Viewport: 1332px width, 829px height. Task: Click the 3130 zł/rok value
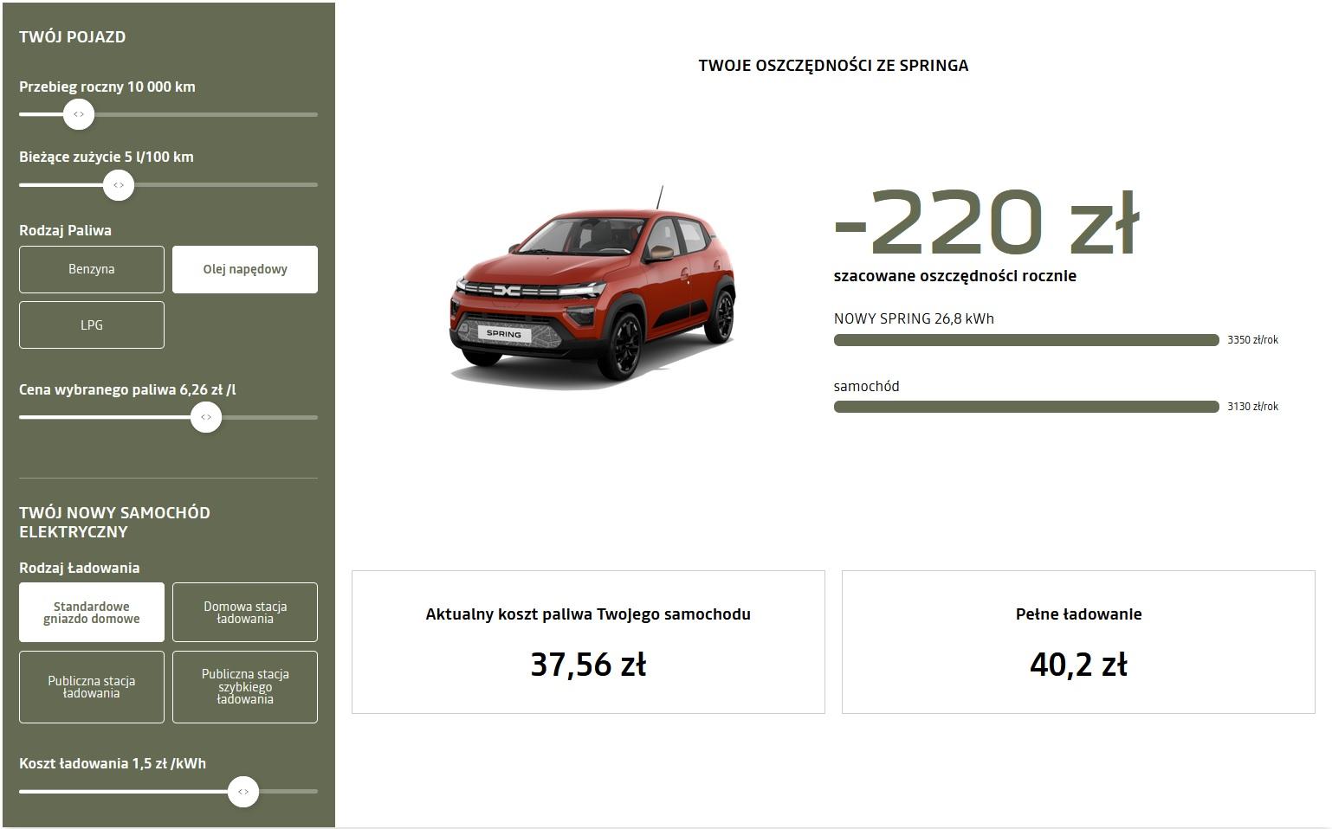(x=1252, y=407)
